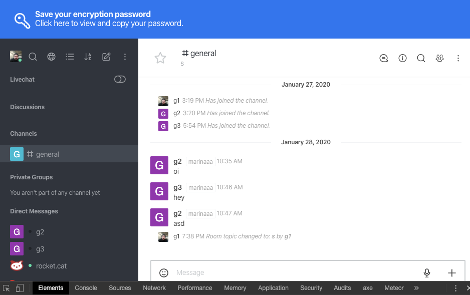This screenshot has height=295, width=470.
Task: Click the 10:35 AM timestamp
Action: 229,161
